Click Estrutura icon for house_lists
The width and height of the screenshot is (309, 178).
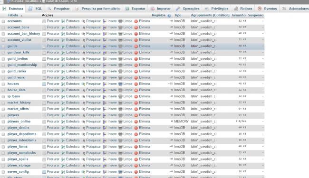point(63,90)
